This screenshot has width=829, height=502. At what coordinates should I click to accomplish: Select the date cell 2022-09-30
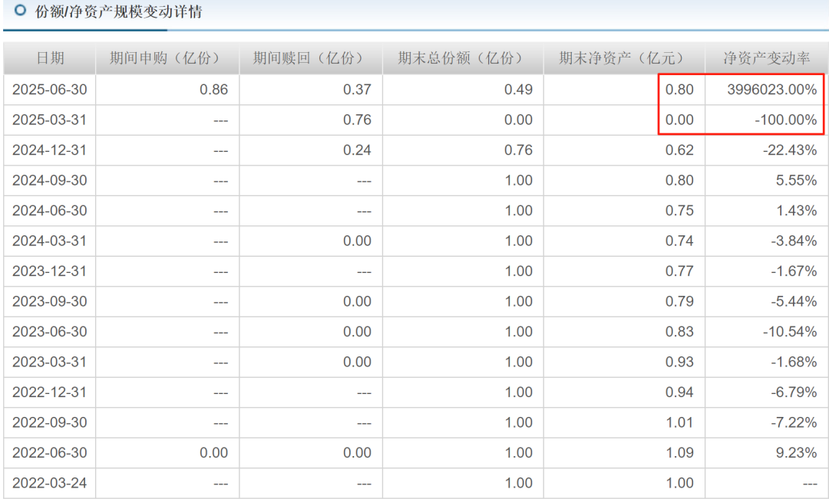coord(50,422)
